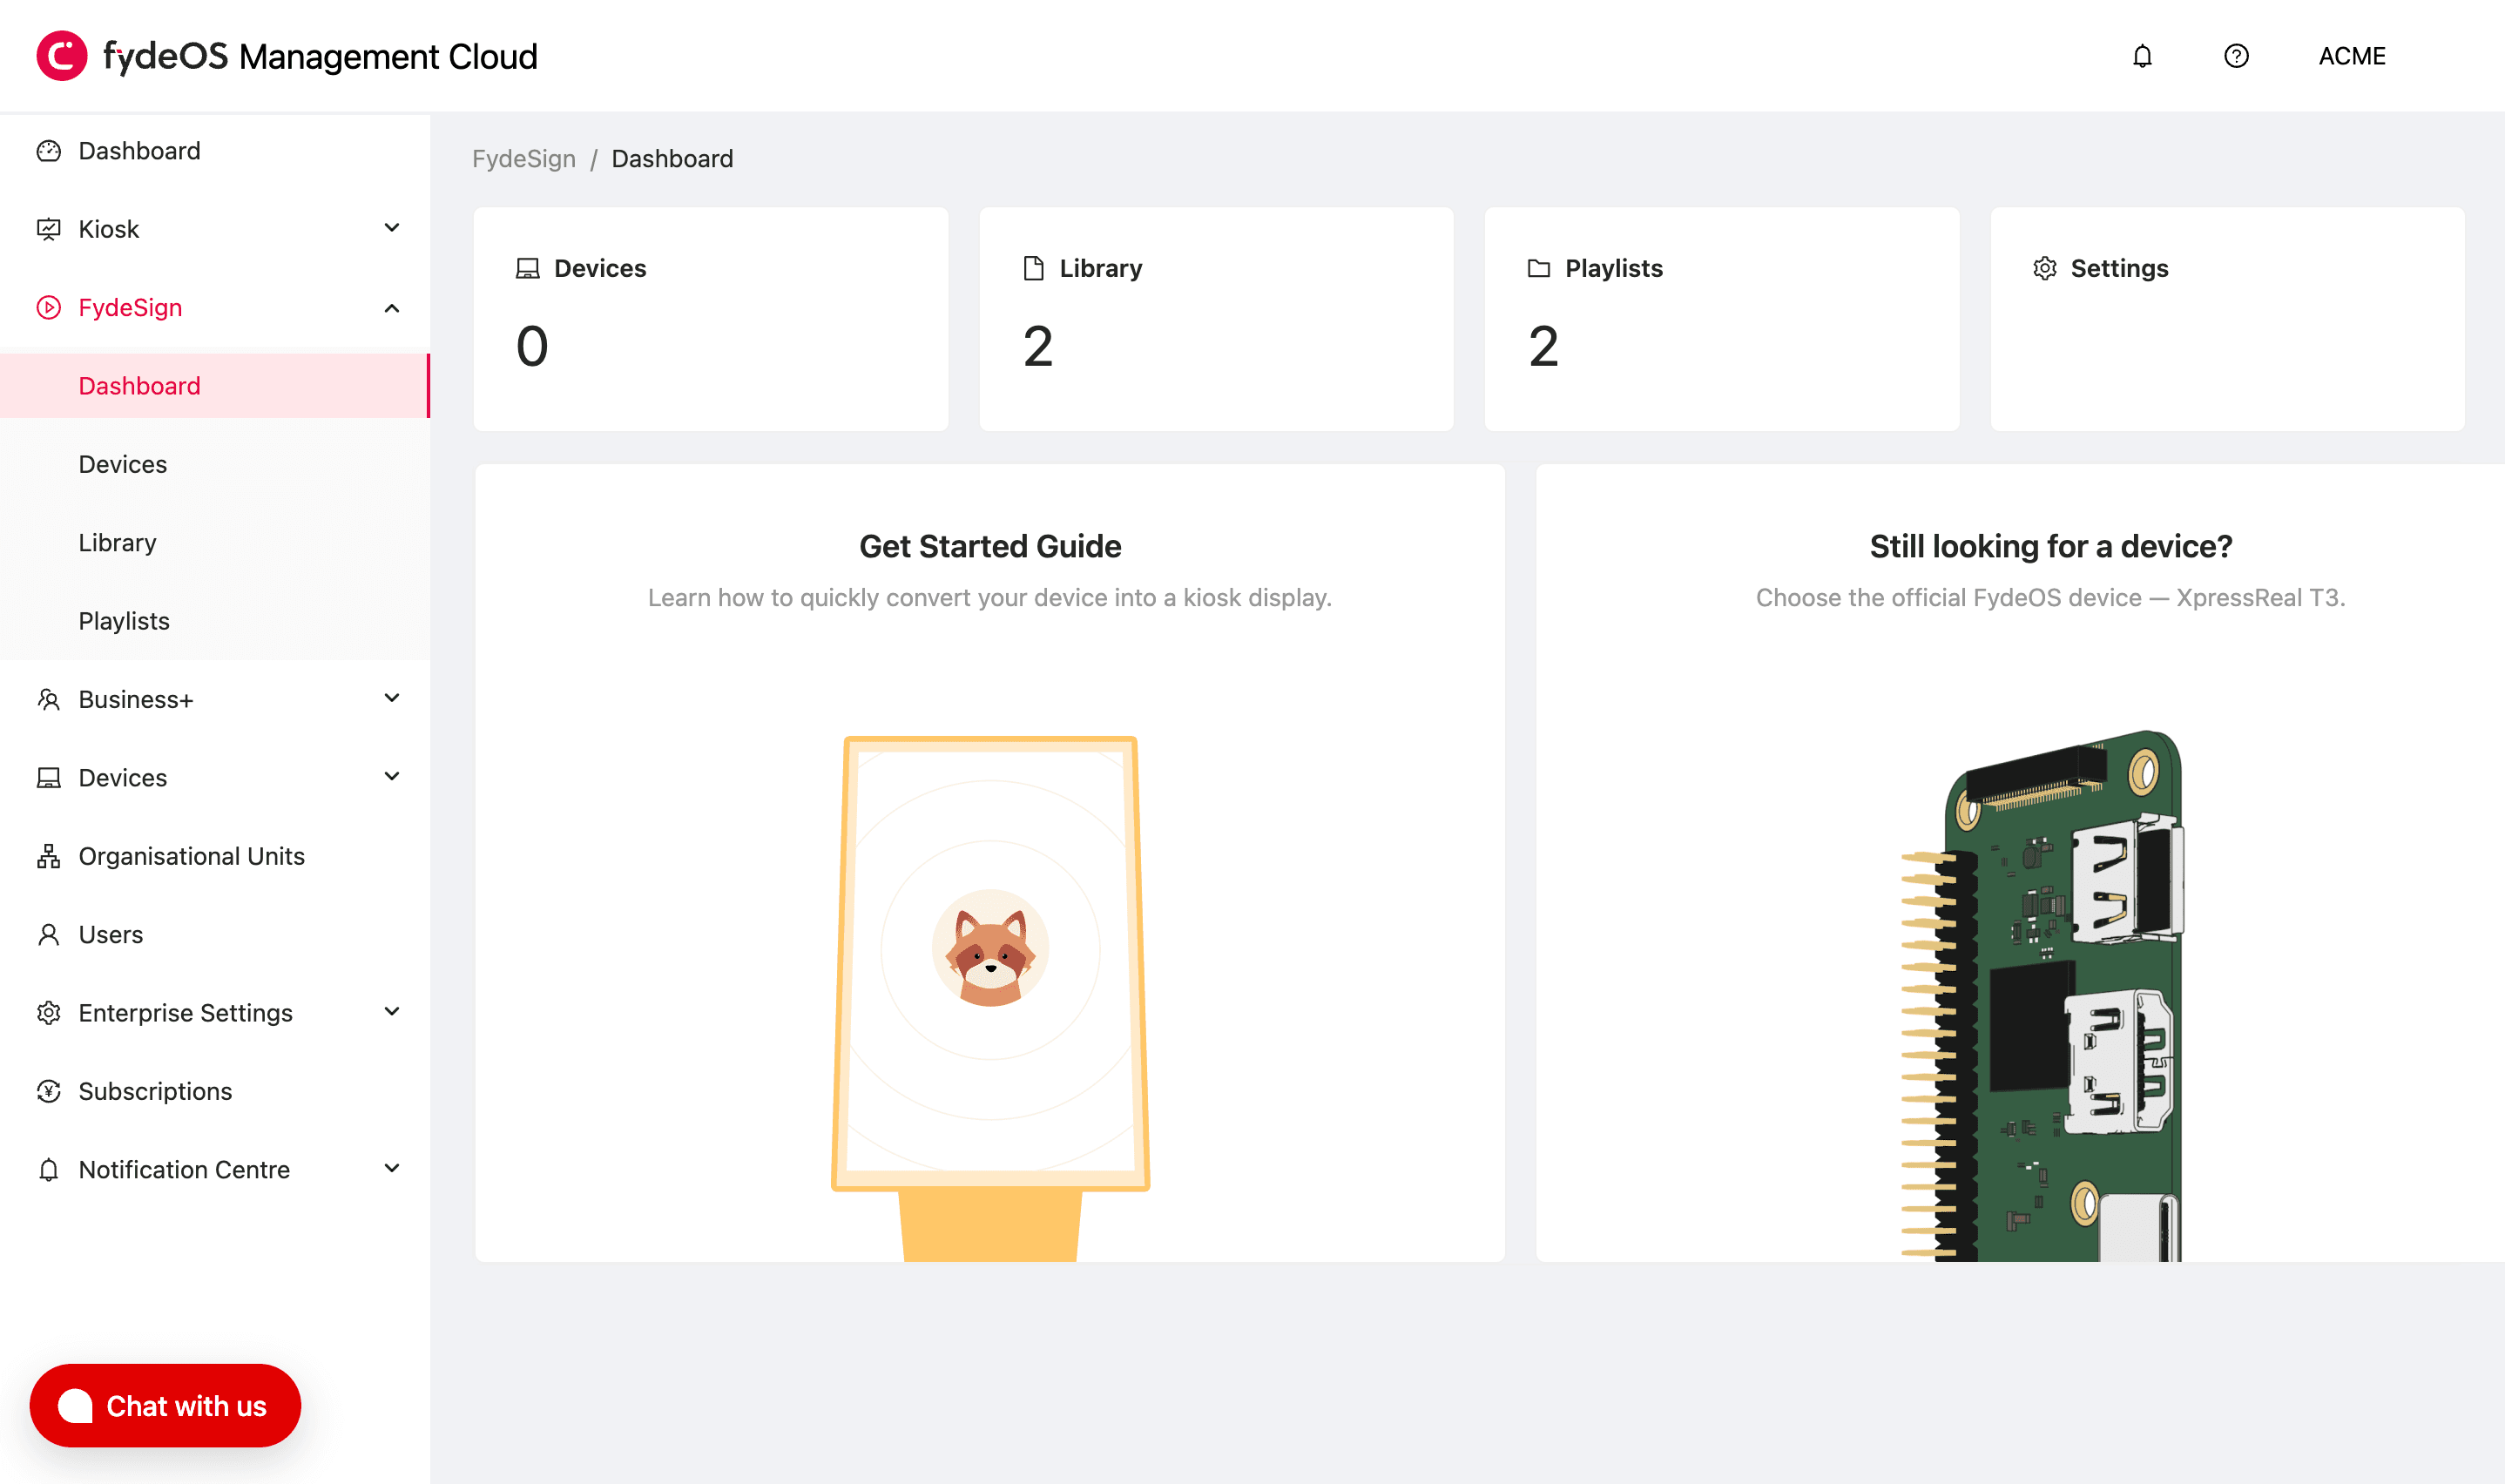Select Playlists in the sidebar
This screenshot has height=1484, width=2505.
[x=124, y=620]
